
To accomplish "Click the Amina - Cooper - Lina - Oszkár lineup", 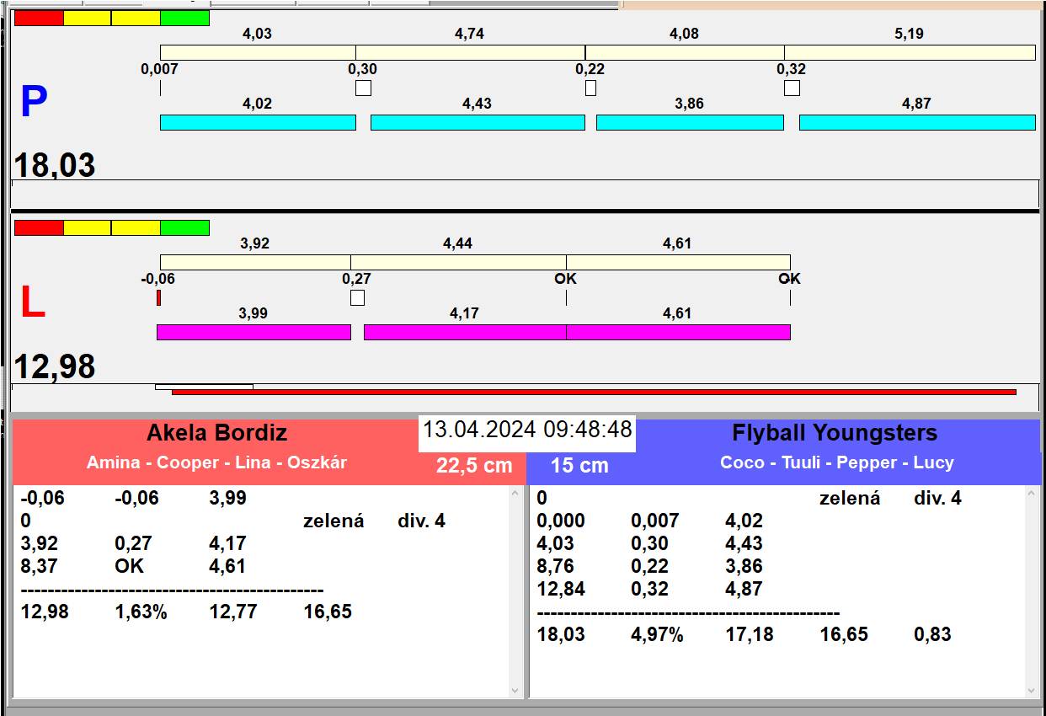I will (x=216, y=462).
